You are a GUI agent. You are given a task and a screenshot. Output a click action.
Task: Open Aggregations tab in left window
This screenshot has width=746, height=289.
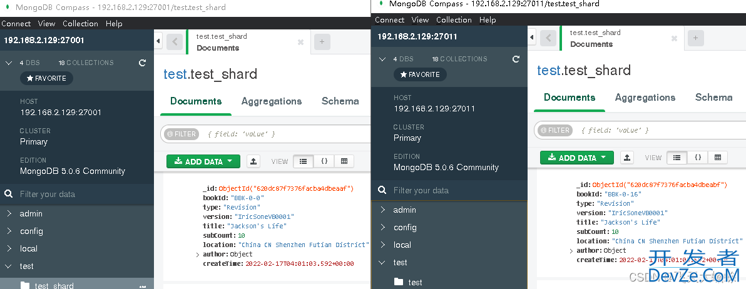(272, 101)
